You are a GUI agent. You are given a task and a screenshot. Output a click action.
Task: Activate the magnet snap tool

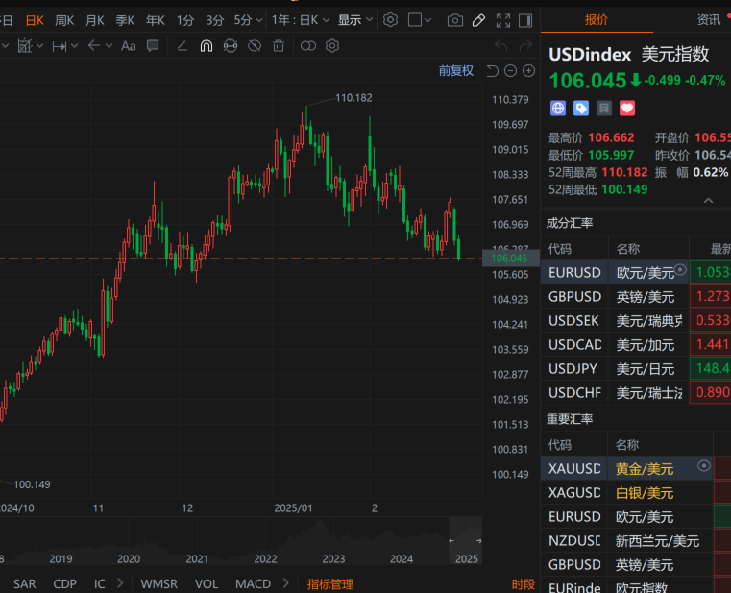[206, 45]
